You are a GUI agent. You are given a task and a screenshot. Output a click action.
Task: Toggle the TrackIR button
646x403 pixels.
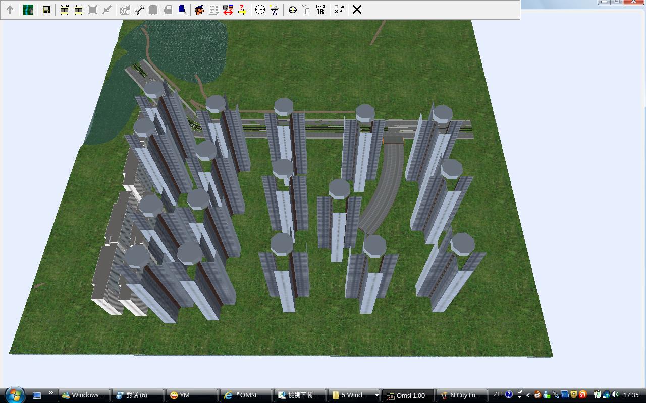pos(320,10)
